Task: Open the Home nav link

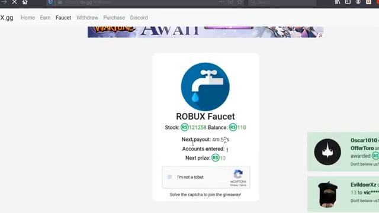Action: (x=28, y=18)
